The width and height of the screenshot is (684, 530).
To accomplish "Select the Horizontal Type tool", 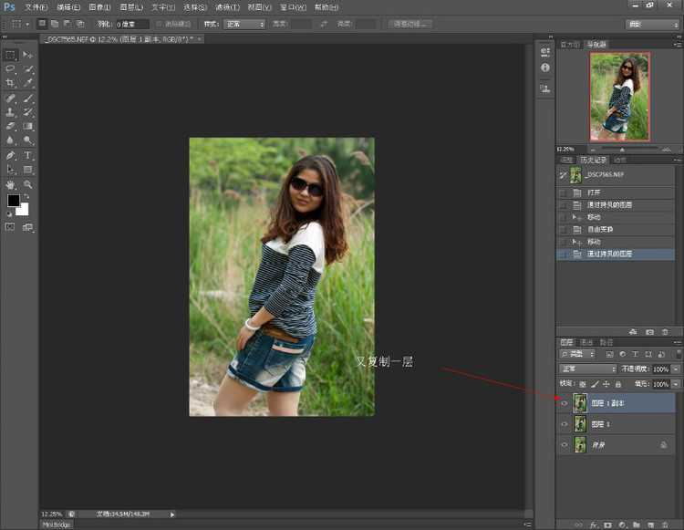I will (28, 155).
